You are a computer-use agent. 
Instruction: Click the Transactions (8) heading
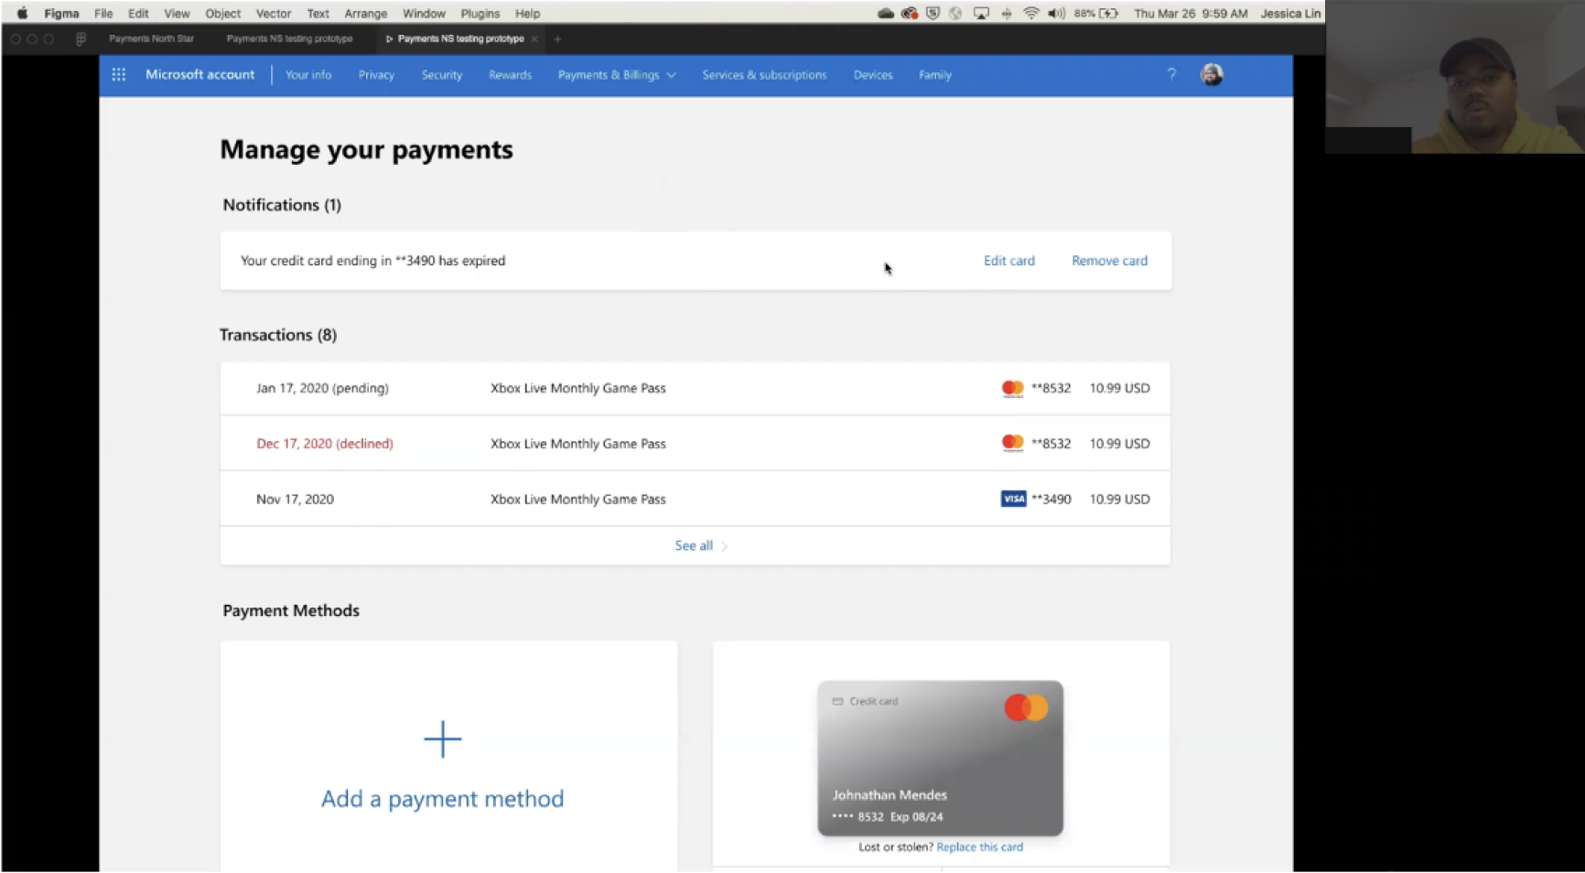point(278,335)
